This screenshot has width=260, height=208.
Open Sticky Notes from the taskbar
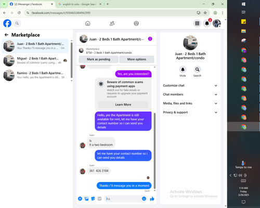click(x=243, y=22)
